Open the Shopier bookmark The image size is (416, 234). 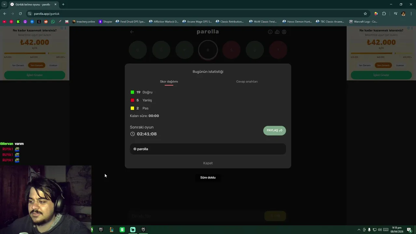pos(105,22)
